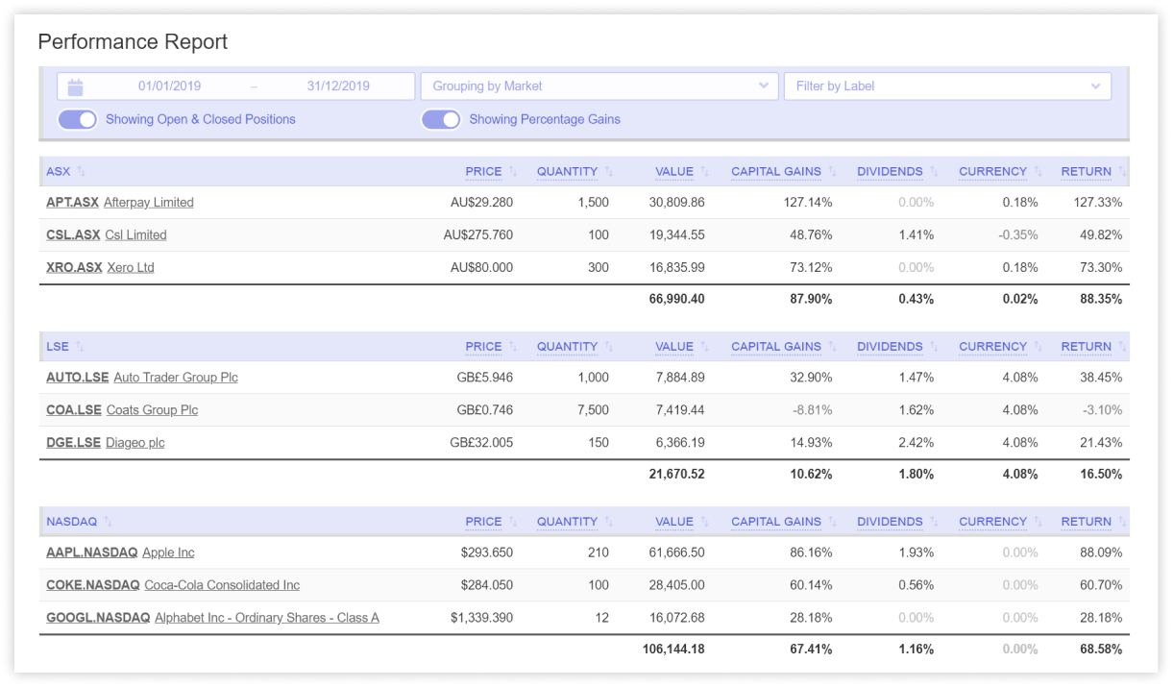Click the LSE table RETURN header
This screenshot has height=687, width=1173.
[x=1086, y=347]
